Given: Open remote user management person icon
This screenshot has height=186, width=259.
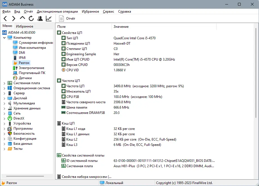Looking at the screenshot, I should [40, 19].
